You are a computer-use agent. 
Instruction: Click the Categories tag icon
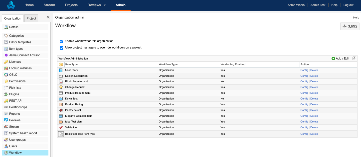pos(6,36)
